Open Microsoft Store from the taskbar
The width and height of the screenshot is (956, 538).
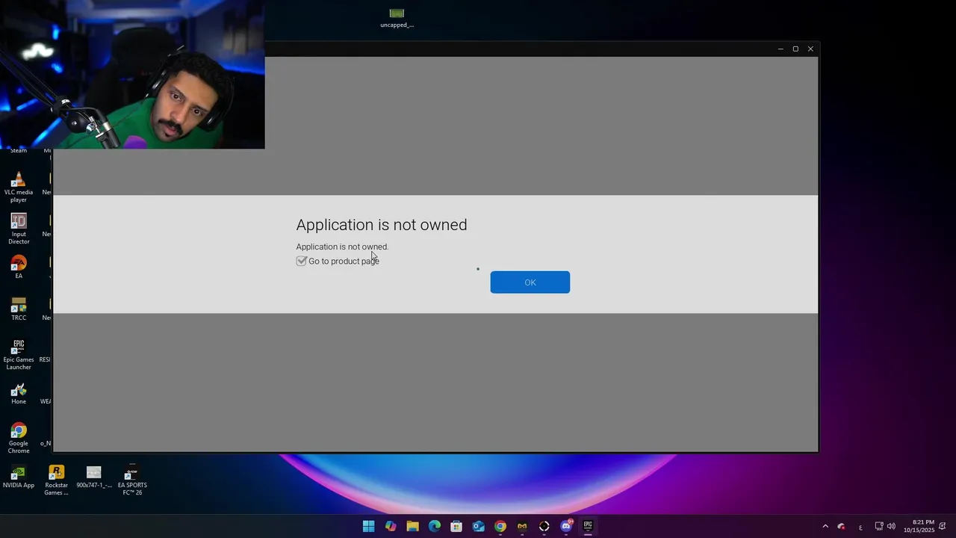tap(456, 526)
